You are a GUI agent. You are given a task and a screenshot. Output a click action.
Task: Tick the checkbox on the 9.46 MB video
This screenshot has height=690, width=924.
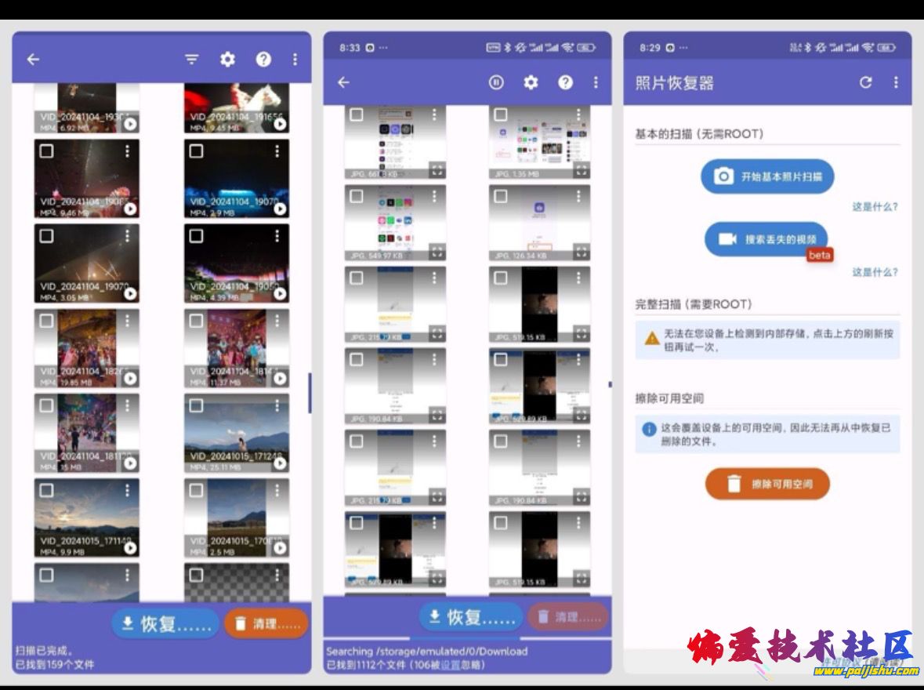tap(47, 151)
